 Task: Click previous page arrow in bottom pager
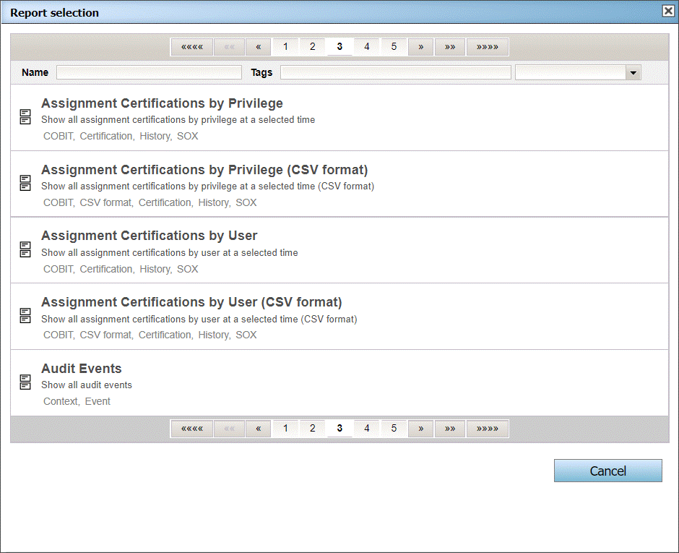(x=258, y=429)
